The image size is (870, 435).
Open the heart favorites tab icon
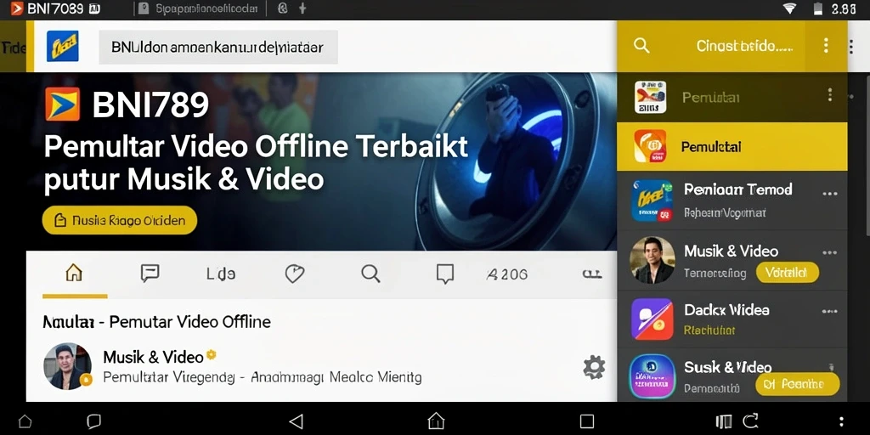coord(295,274)
